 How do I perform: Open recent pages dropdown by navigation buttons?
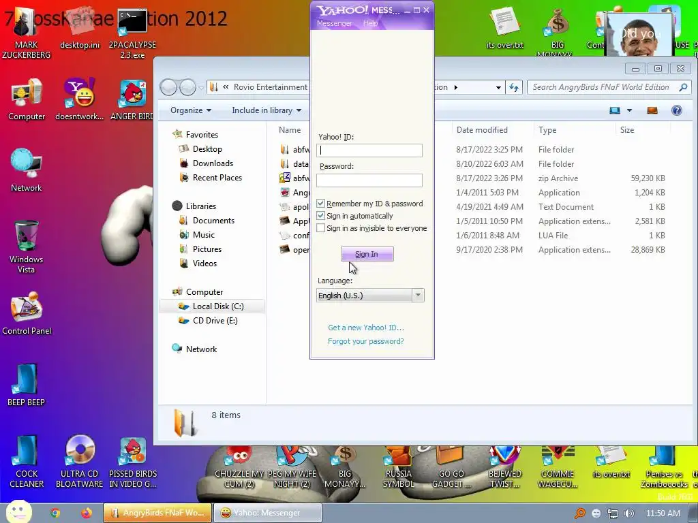(x=201, y=87)
